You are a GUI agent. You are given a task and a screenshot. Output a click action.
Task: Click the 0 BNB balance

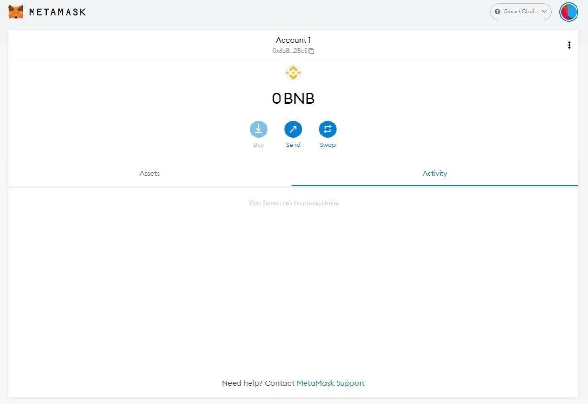[x=293, y=99]
